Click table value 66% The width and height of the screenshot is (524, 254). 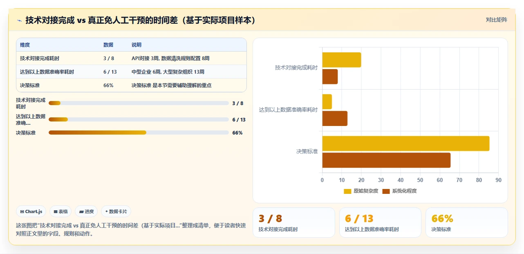(x=108, y=85)
